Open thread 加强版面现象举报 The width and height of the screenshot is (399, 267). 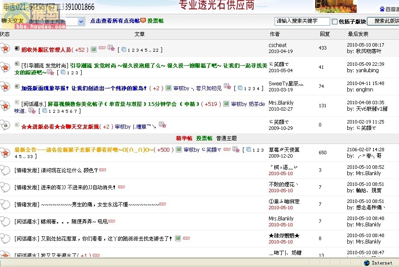[x=84, y=88]
